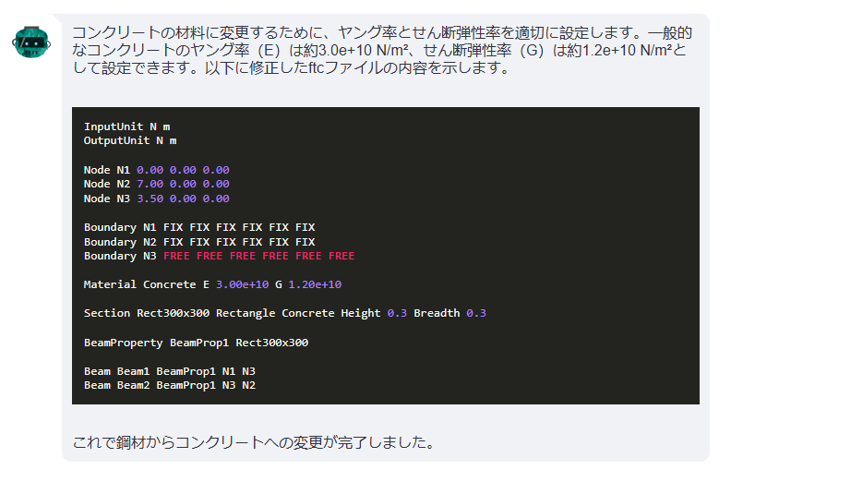Click the Beam Beam1 definition line
Screen dimensions: 851x482
point(169,371)
